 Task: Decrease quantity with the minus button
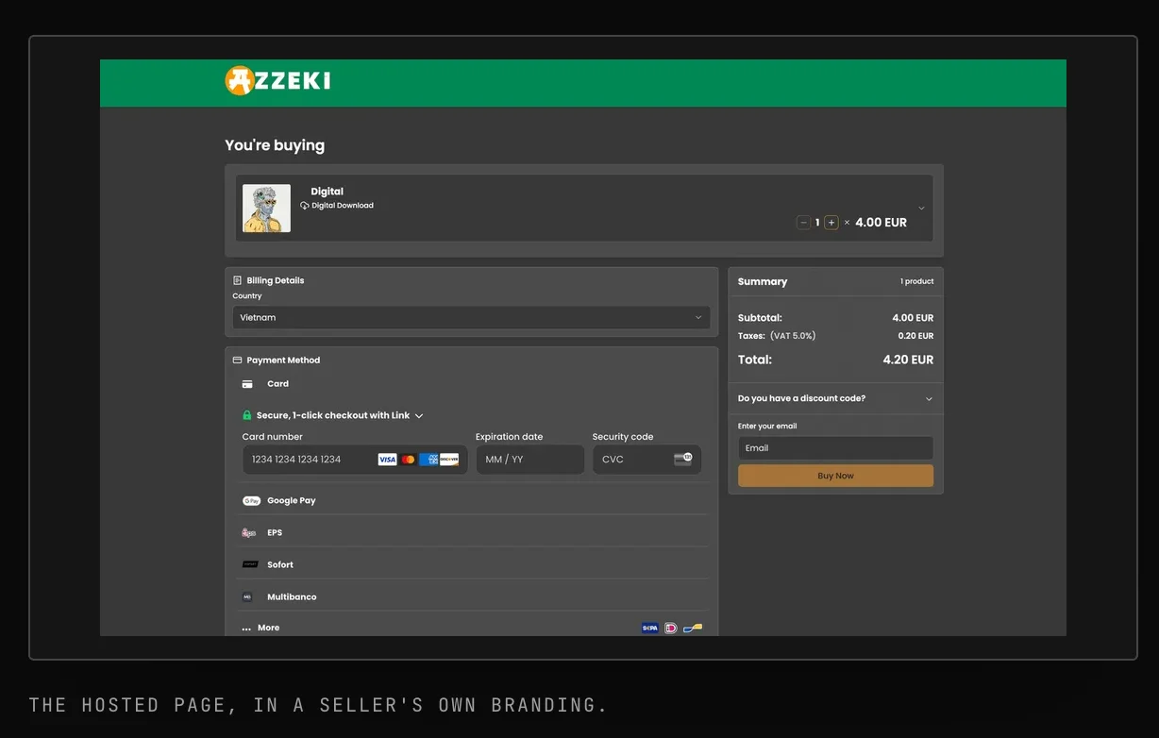click(803, 223)
